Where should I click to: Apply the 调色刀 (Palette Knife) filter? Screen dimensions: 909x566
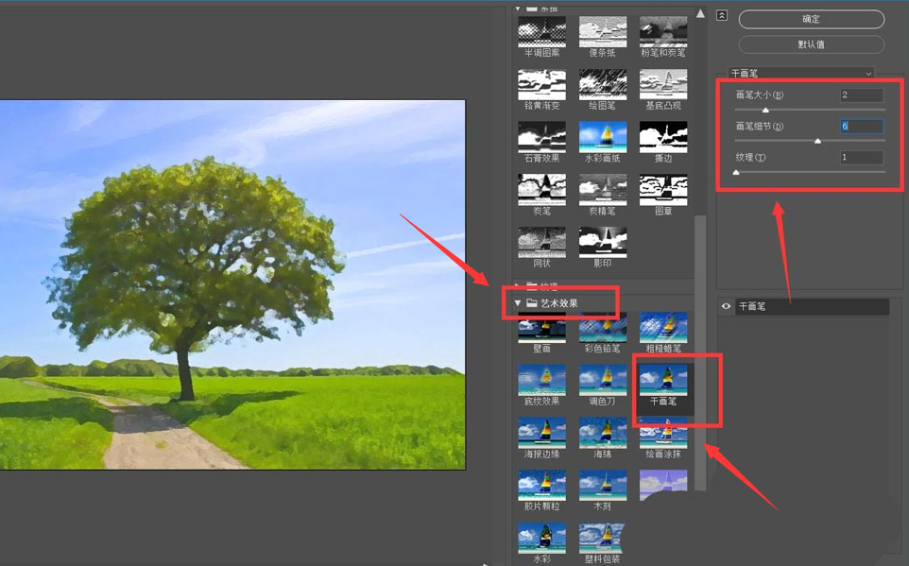602,380
